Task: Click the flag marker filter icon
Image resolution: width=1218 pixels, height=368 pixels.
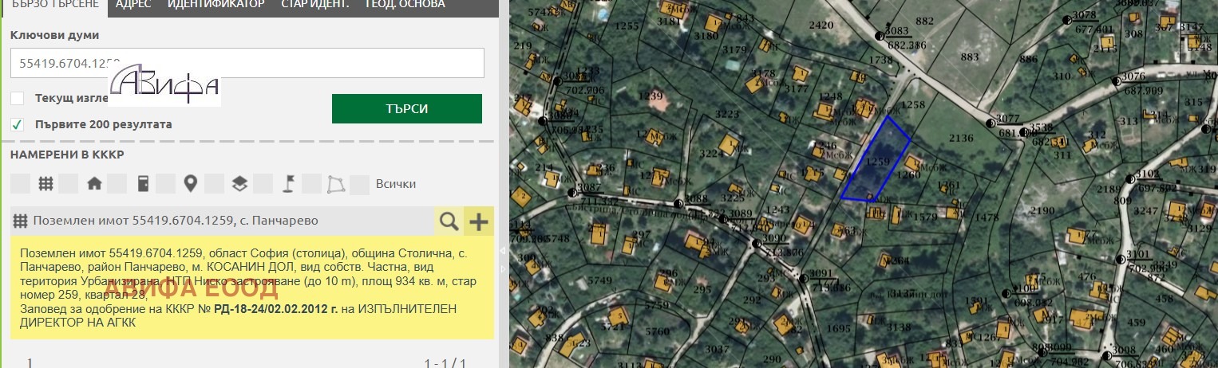Action: (x=288, y=184)
